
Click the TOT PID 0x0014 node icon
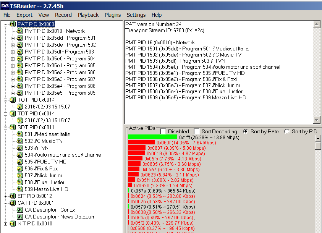[x=12, y=100]
